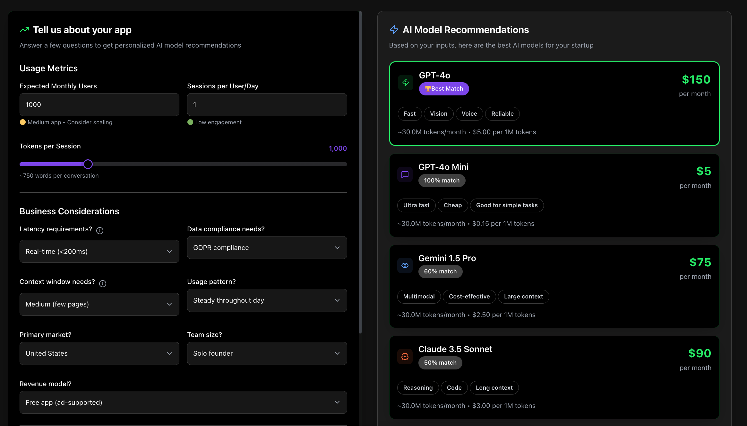Open the Team size dropdown
The width and height of the screenshot is (747, 426).
(x=267, y=353)
